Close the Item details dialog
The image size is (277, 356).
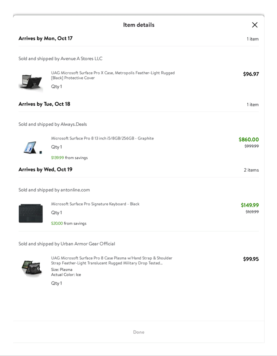(255, 25)
